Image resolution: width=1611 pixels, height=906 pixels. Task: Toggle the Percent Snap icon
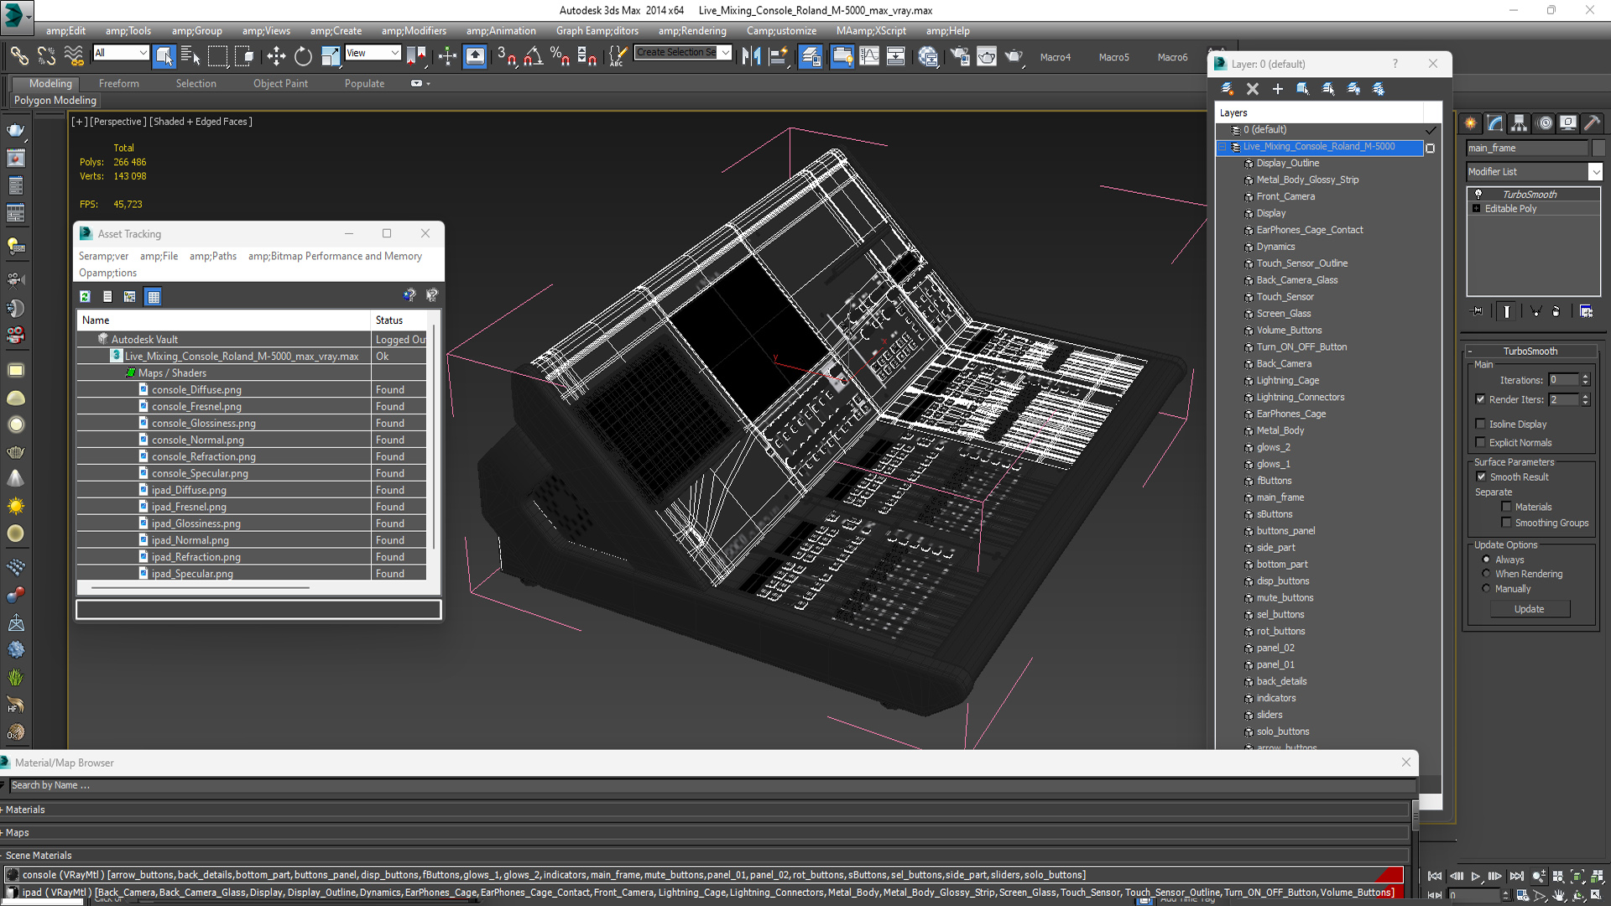[560, 56]
